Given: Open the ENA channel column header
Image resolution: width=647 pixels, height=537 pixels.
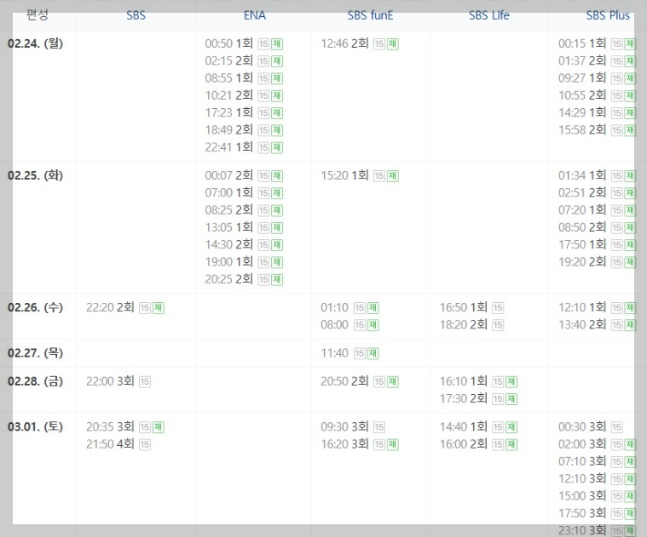Looking at the screenshot, I should [255, 15].
